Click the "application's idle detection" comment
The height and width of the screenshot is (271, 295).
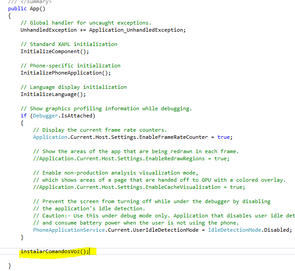click(89, 209)
